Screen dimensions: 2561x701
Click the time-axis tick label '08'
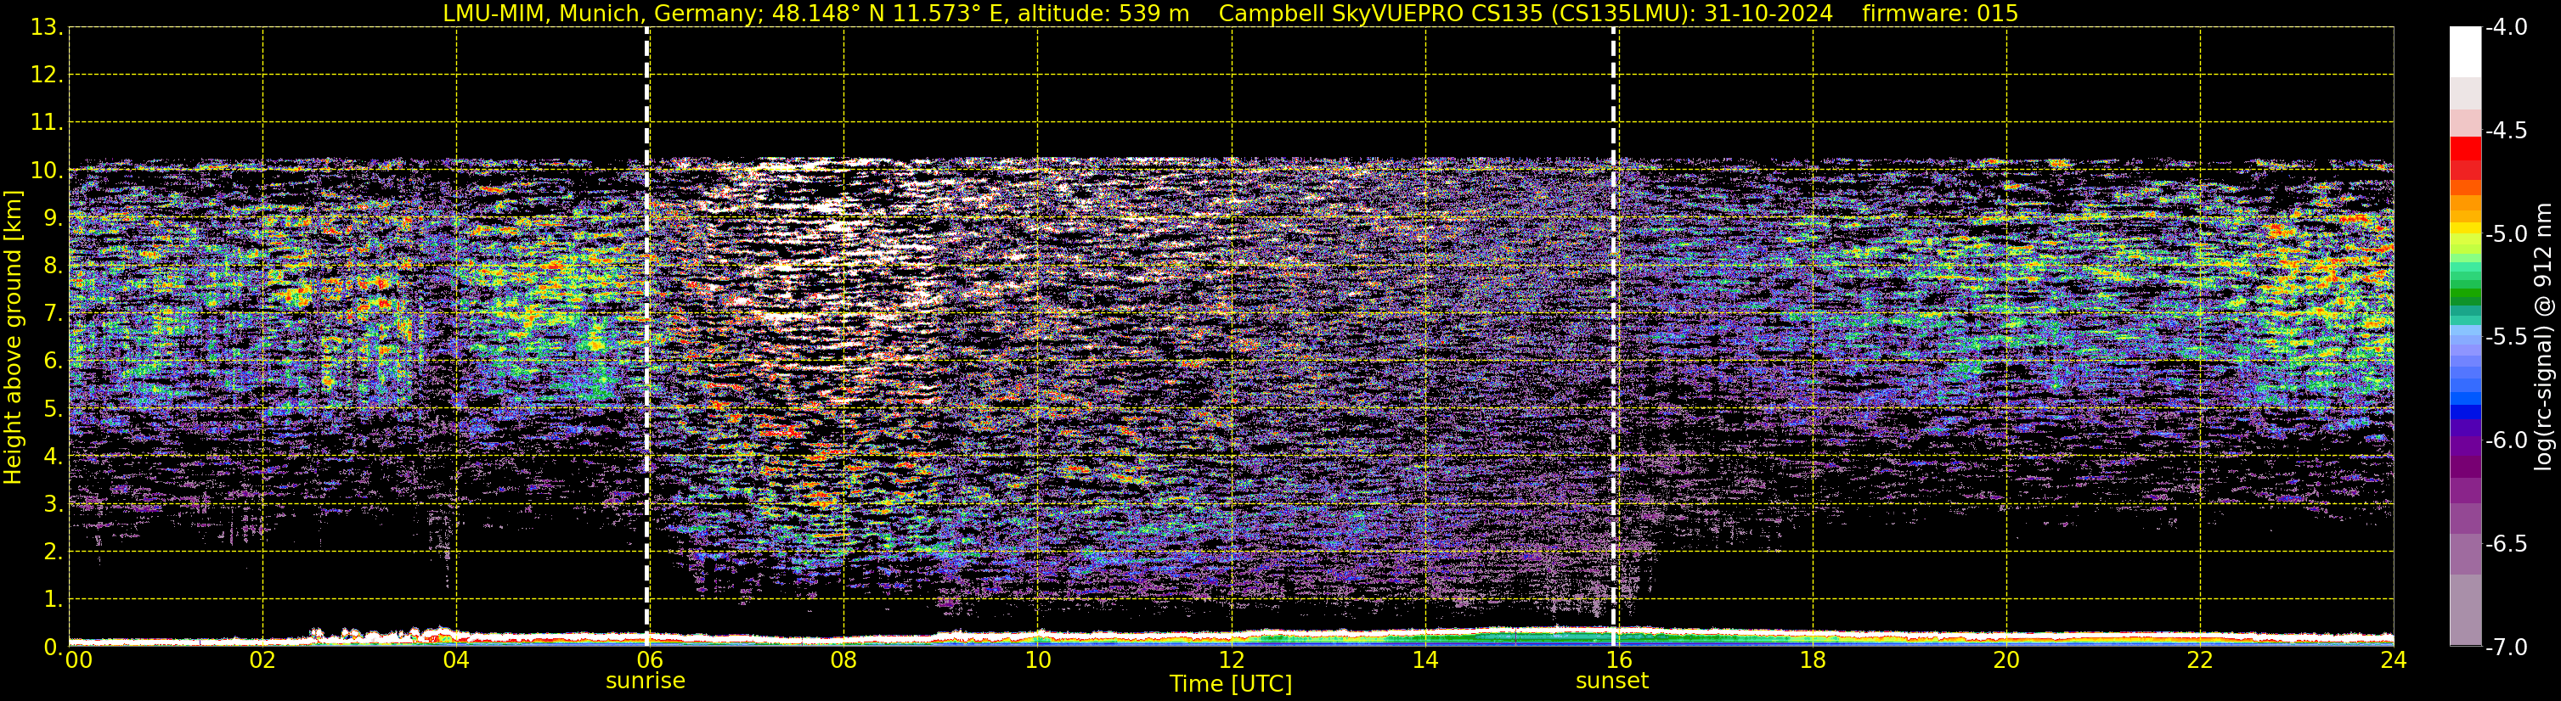pyautogui.click(x=844, y=660)
